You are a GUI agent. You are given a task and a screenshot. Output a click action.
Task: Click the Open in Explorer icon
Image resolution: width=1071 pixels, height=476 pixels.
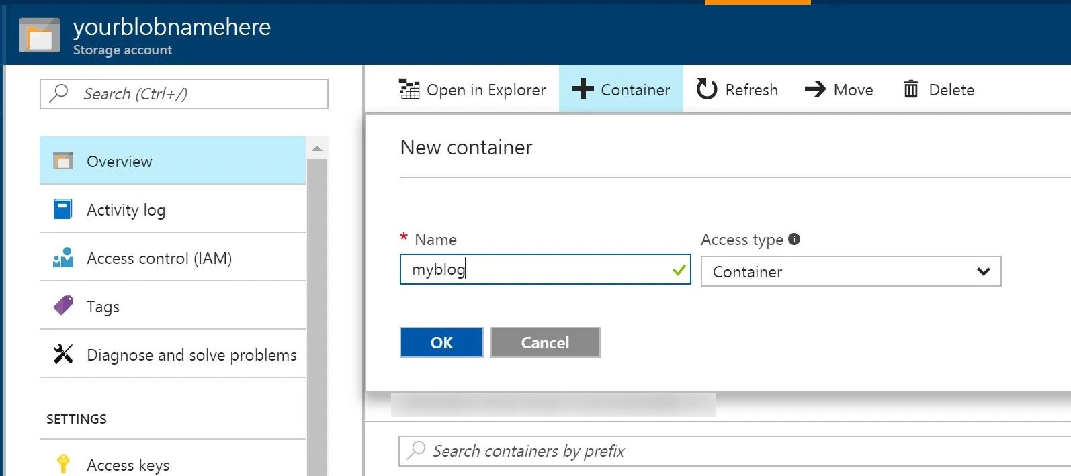pos(409,89)
